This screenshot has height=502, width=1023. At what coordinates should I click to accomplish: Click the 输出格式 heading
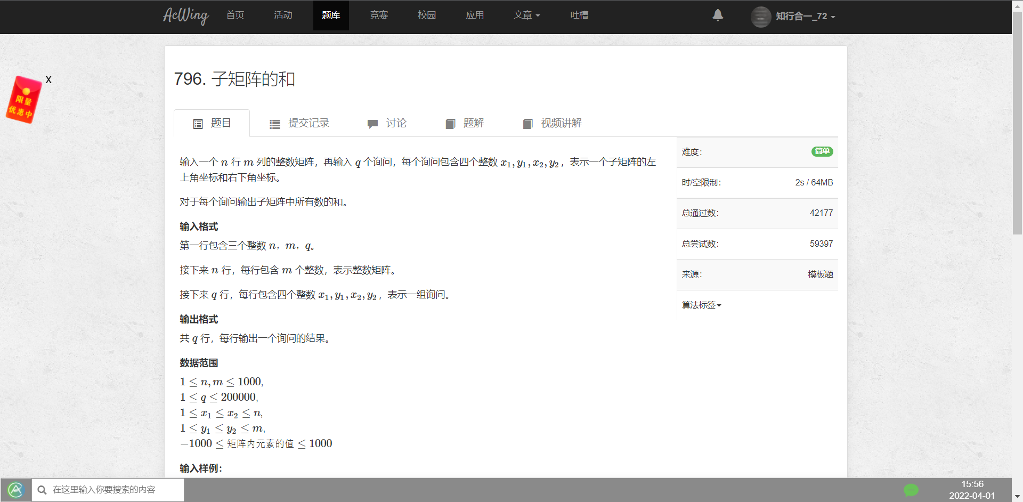[x=199, y=319]
